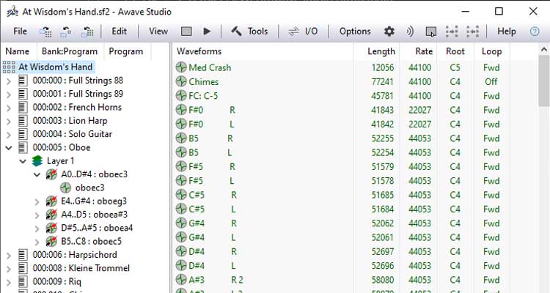This screenshot has height=293, width=550.
Task: Click the hammer Tools icon
Action: (236, 31)
